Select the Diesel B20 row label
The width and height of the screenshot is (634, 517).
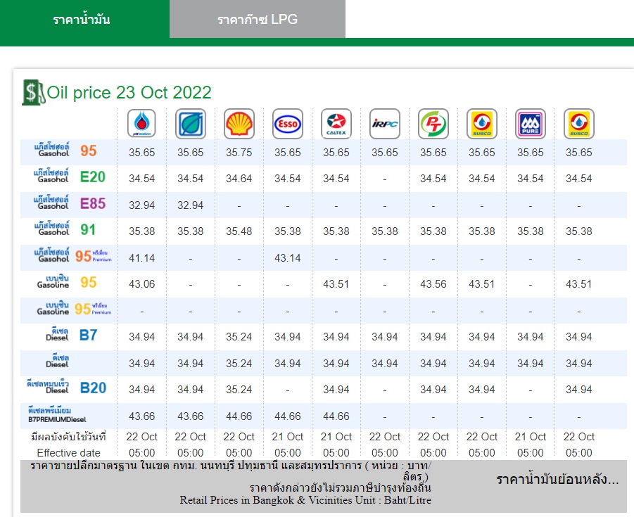(x=66, y=388)
